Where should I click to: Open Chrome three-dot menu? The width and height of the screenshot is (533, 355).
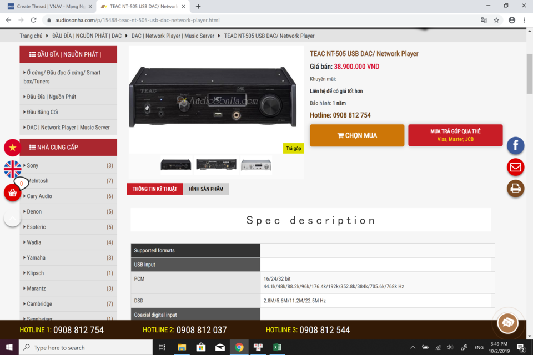point(525,20)
